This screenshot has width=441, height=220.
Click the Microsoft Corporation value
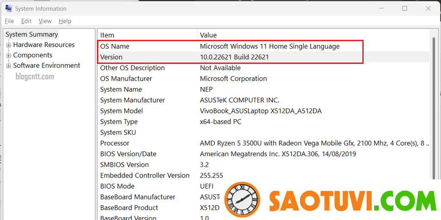[233, 79]
